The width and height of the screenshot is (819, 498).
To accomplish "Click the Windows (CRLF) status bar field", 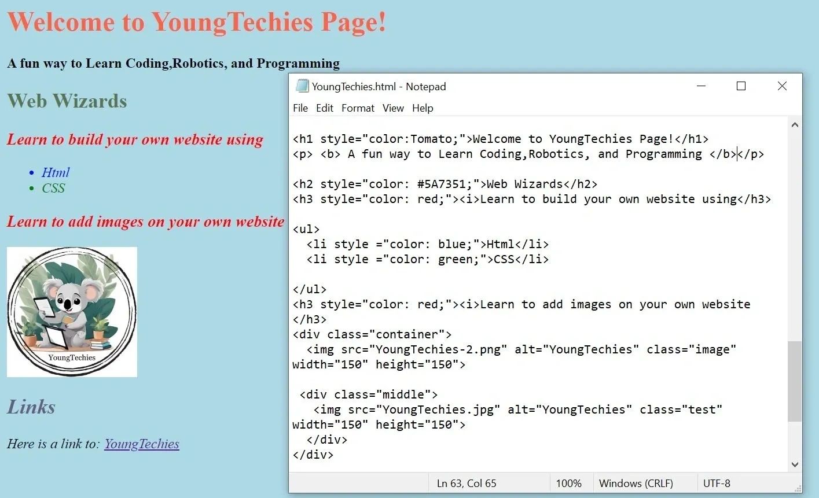I will coord(636,484).
